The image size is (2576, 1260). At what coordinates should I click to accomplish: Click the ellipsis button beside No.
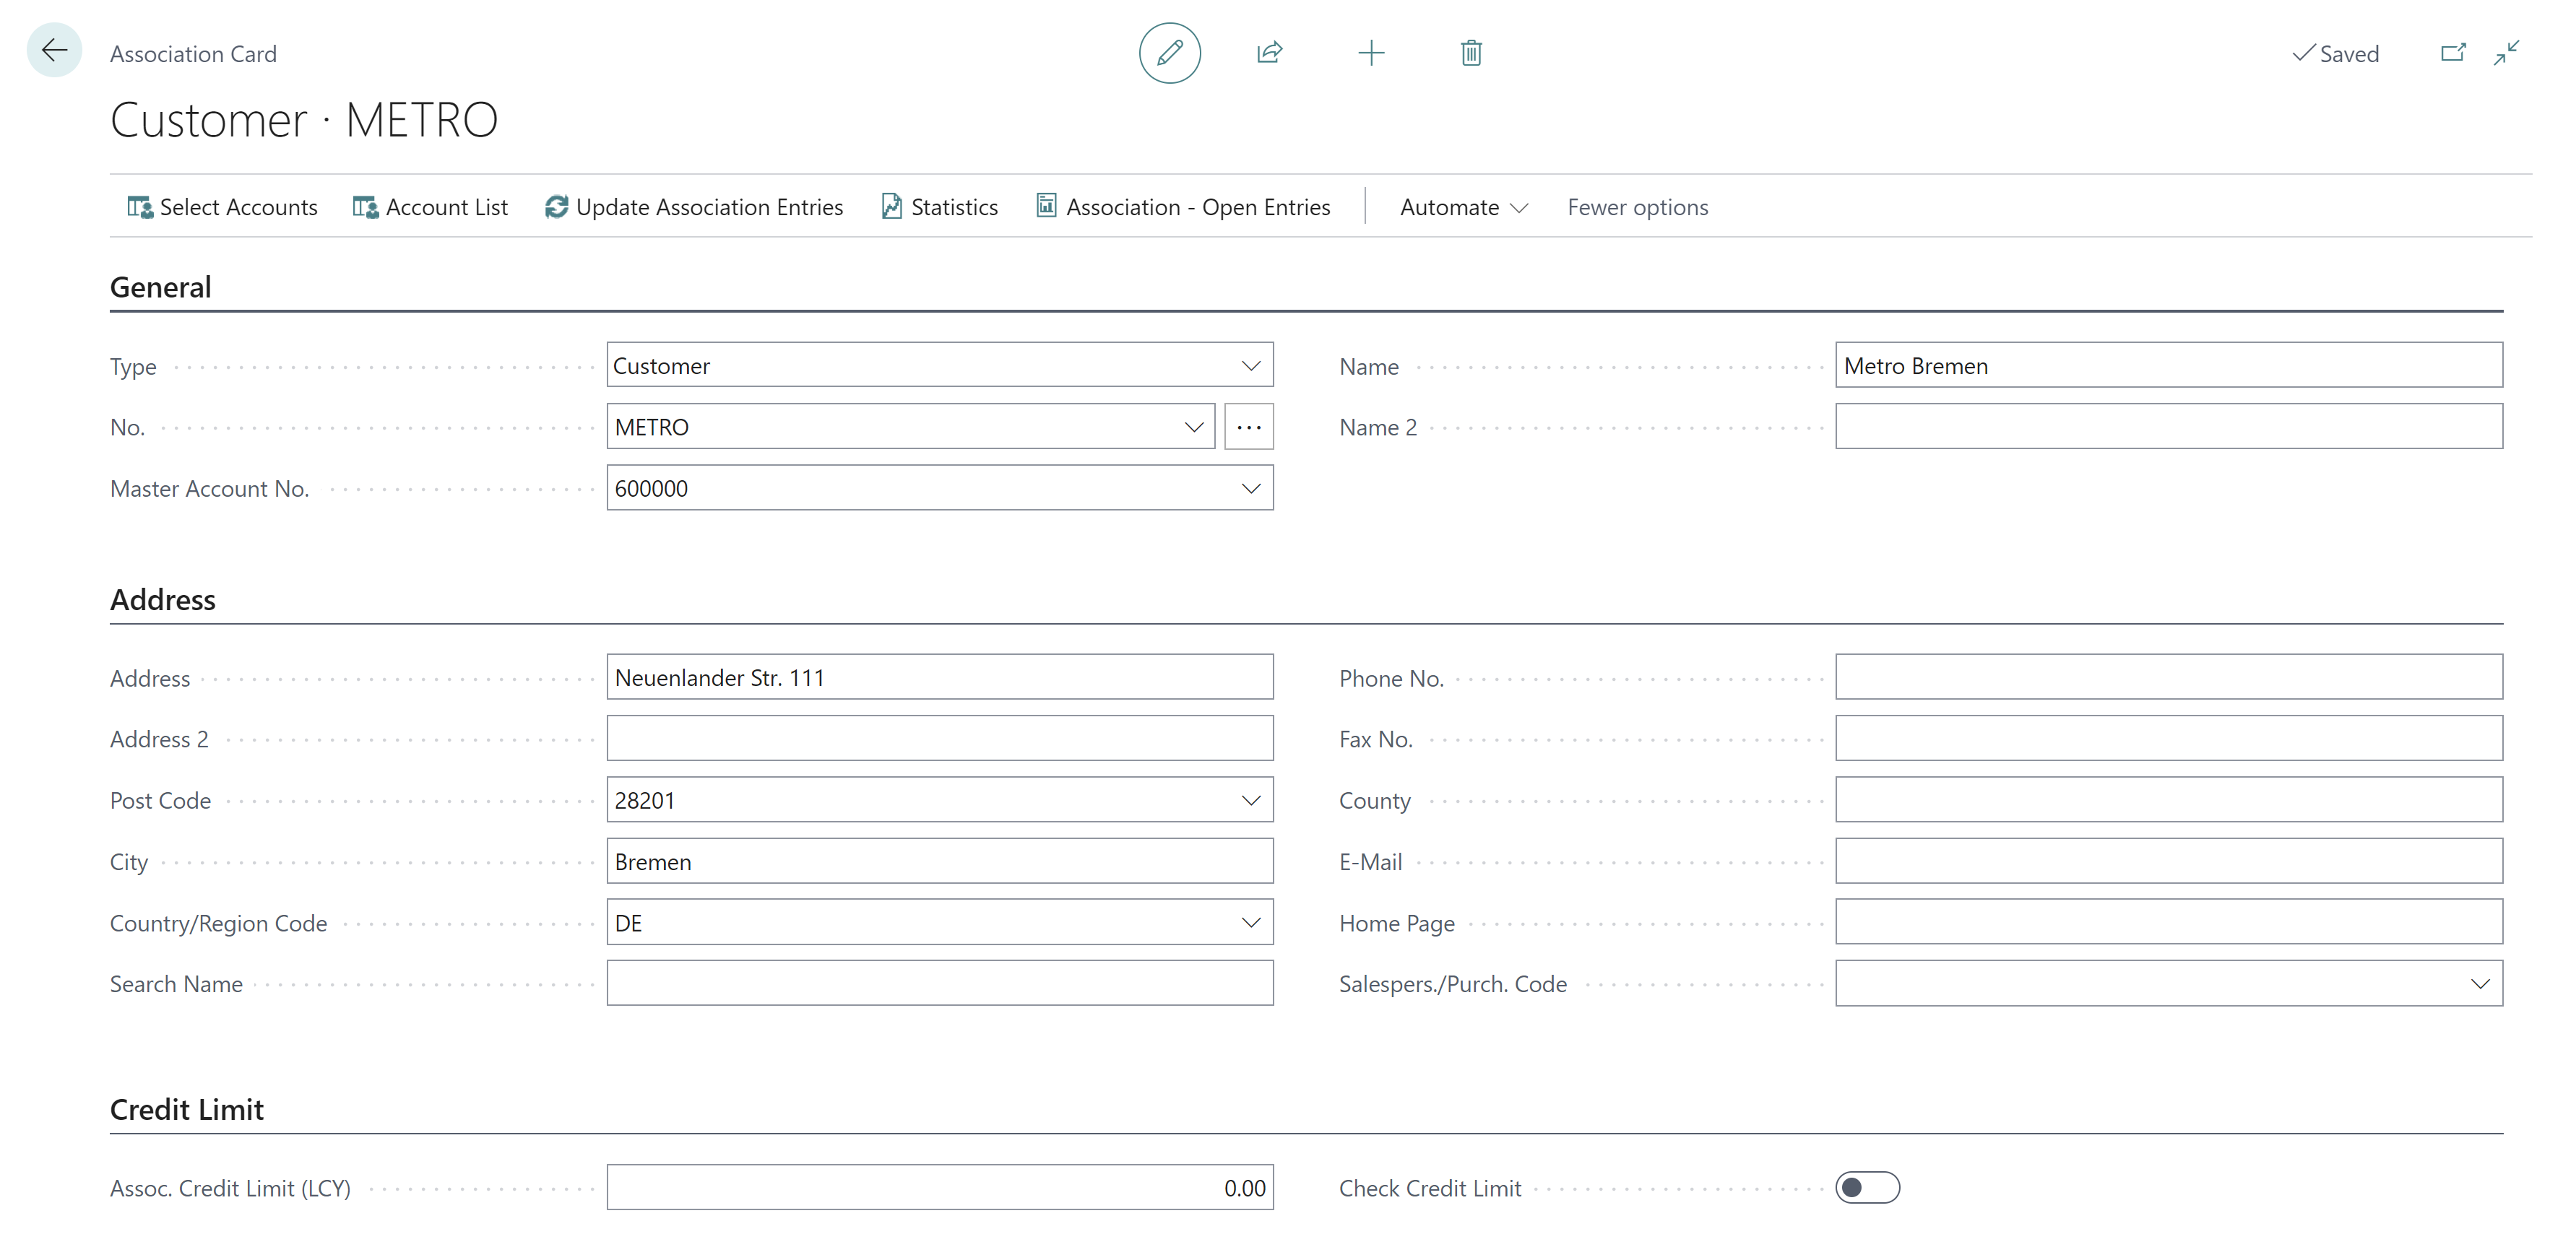pos(1248,427)
